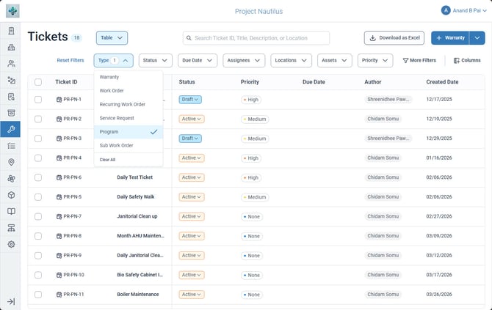
Task: Expand the Table view selector
Action: coord(112,38)
